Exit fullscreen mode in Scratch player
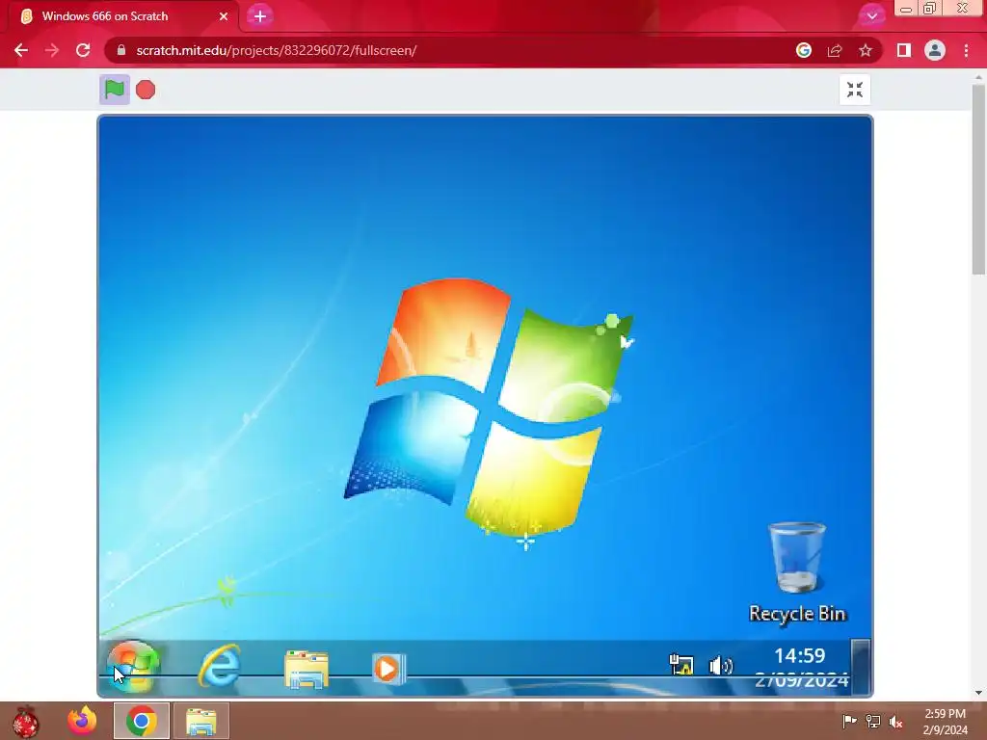 click(855, 90)
